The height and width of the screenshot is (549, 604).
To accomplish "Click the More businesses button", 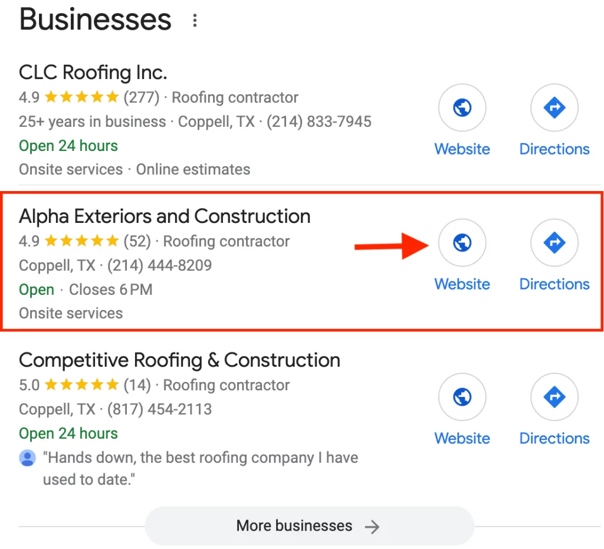I will (309, 526).
